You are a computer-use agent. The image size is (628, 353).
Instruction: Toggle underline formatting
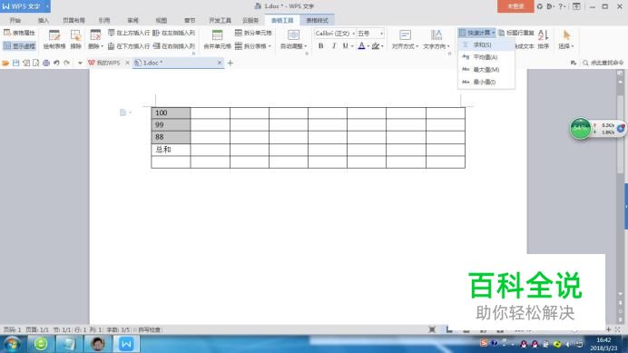345,46
